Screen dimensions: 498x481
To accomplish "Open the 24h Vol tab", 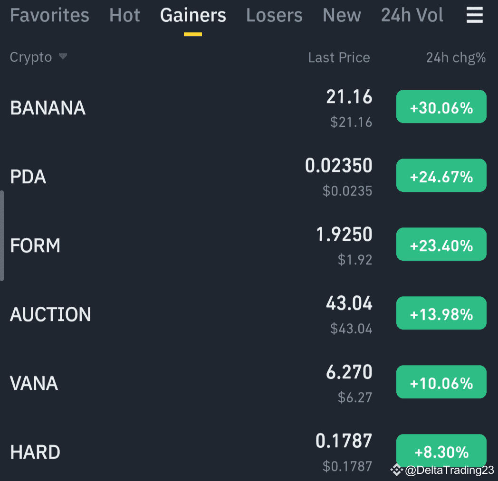I will [x=412, y=15].
